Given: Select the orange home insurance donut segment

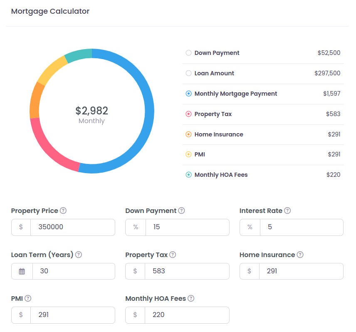Looking at the screenshot, I should (x=35, y=100).
